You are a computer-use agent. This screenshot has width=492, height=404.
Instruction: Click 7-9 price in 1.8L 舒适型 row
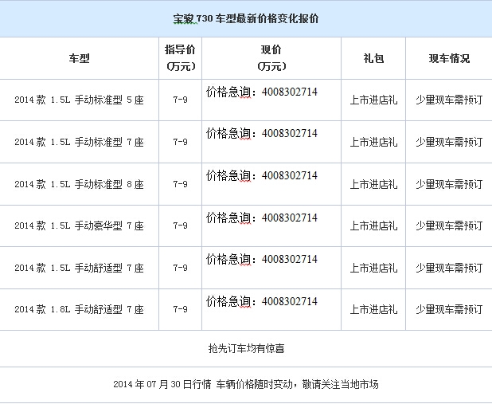tap(181, 309)
